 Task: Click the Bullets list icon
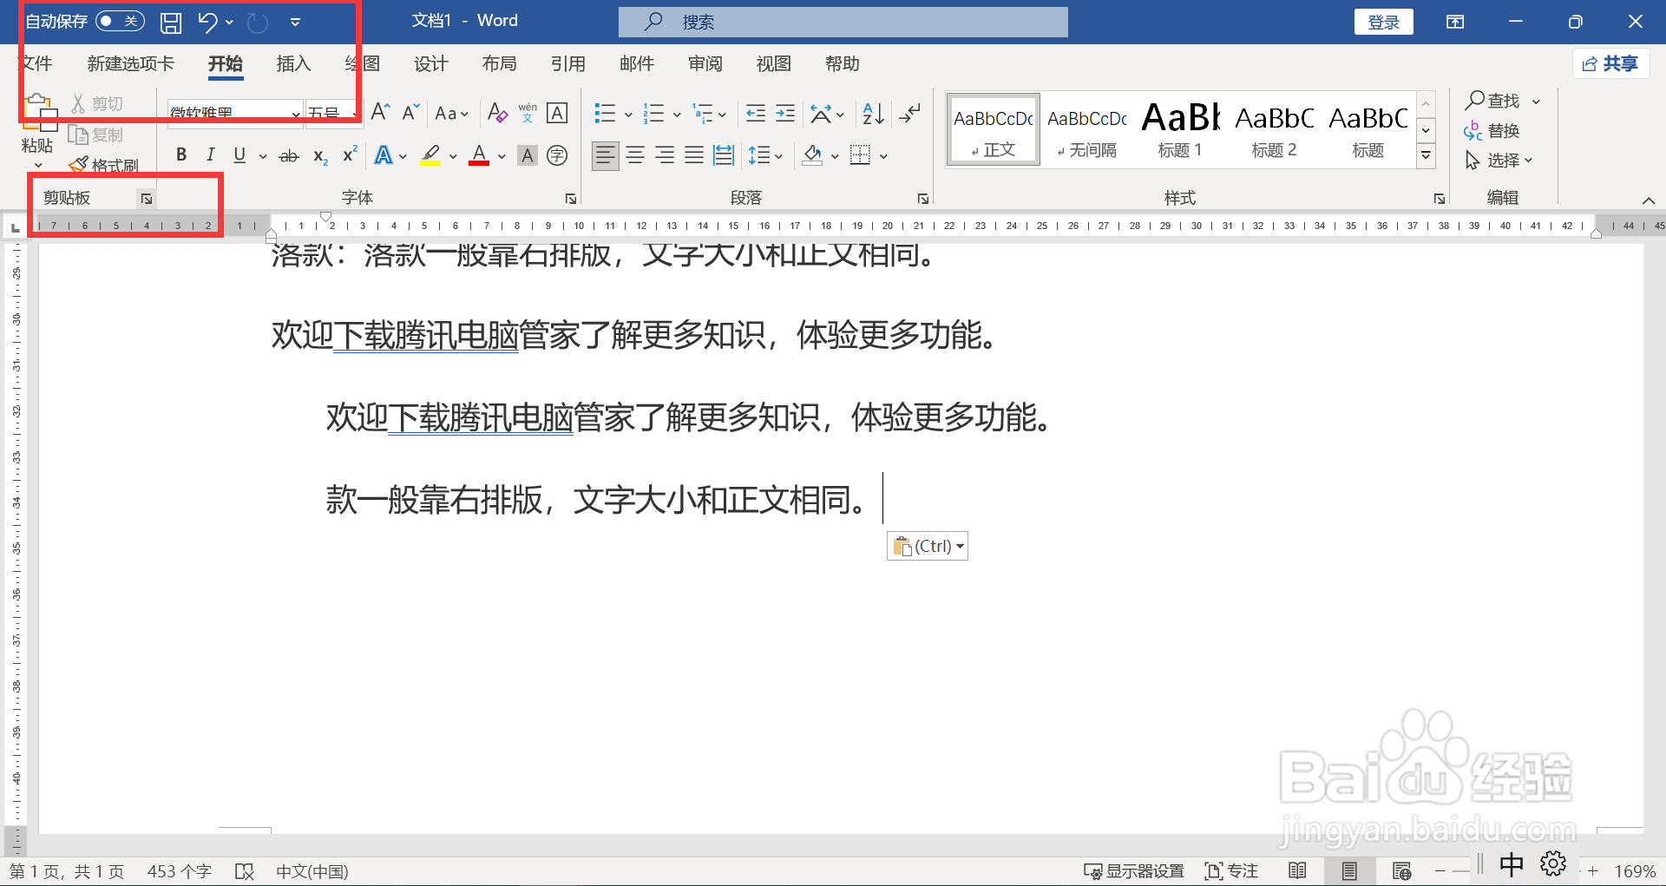point(605,113)
